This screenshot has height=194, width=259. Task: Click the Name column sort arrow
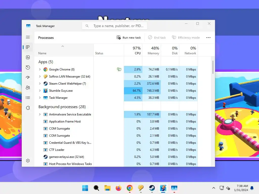coord(63,46)
